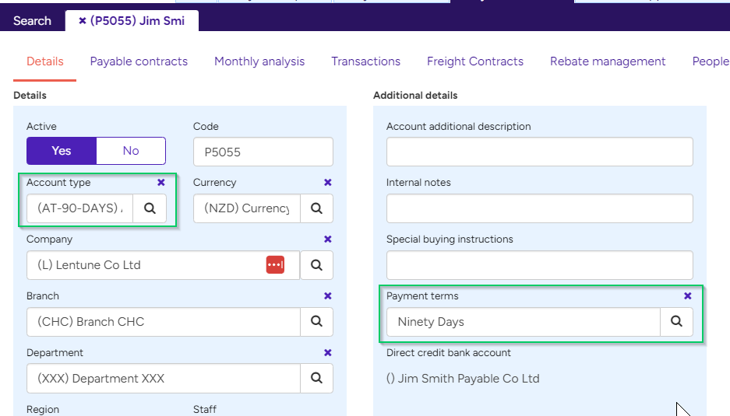
Task: Go to the Transactions tab
Action: click(x=365, y=61)
